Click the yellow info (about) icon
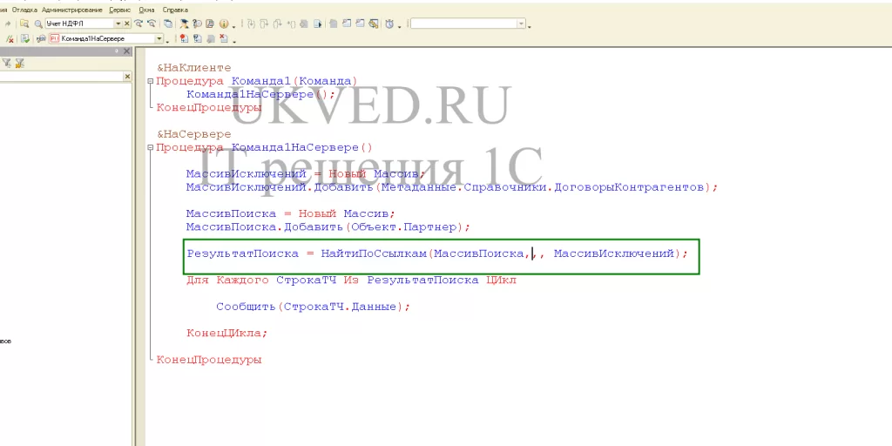The image size is (892, 446). pyautogui.click(x=223, y=24)
